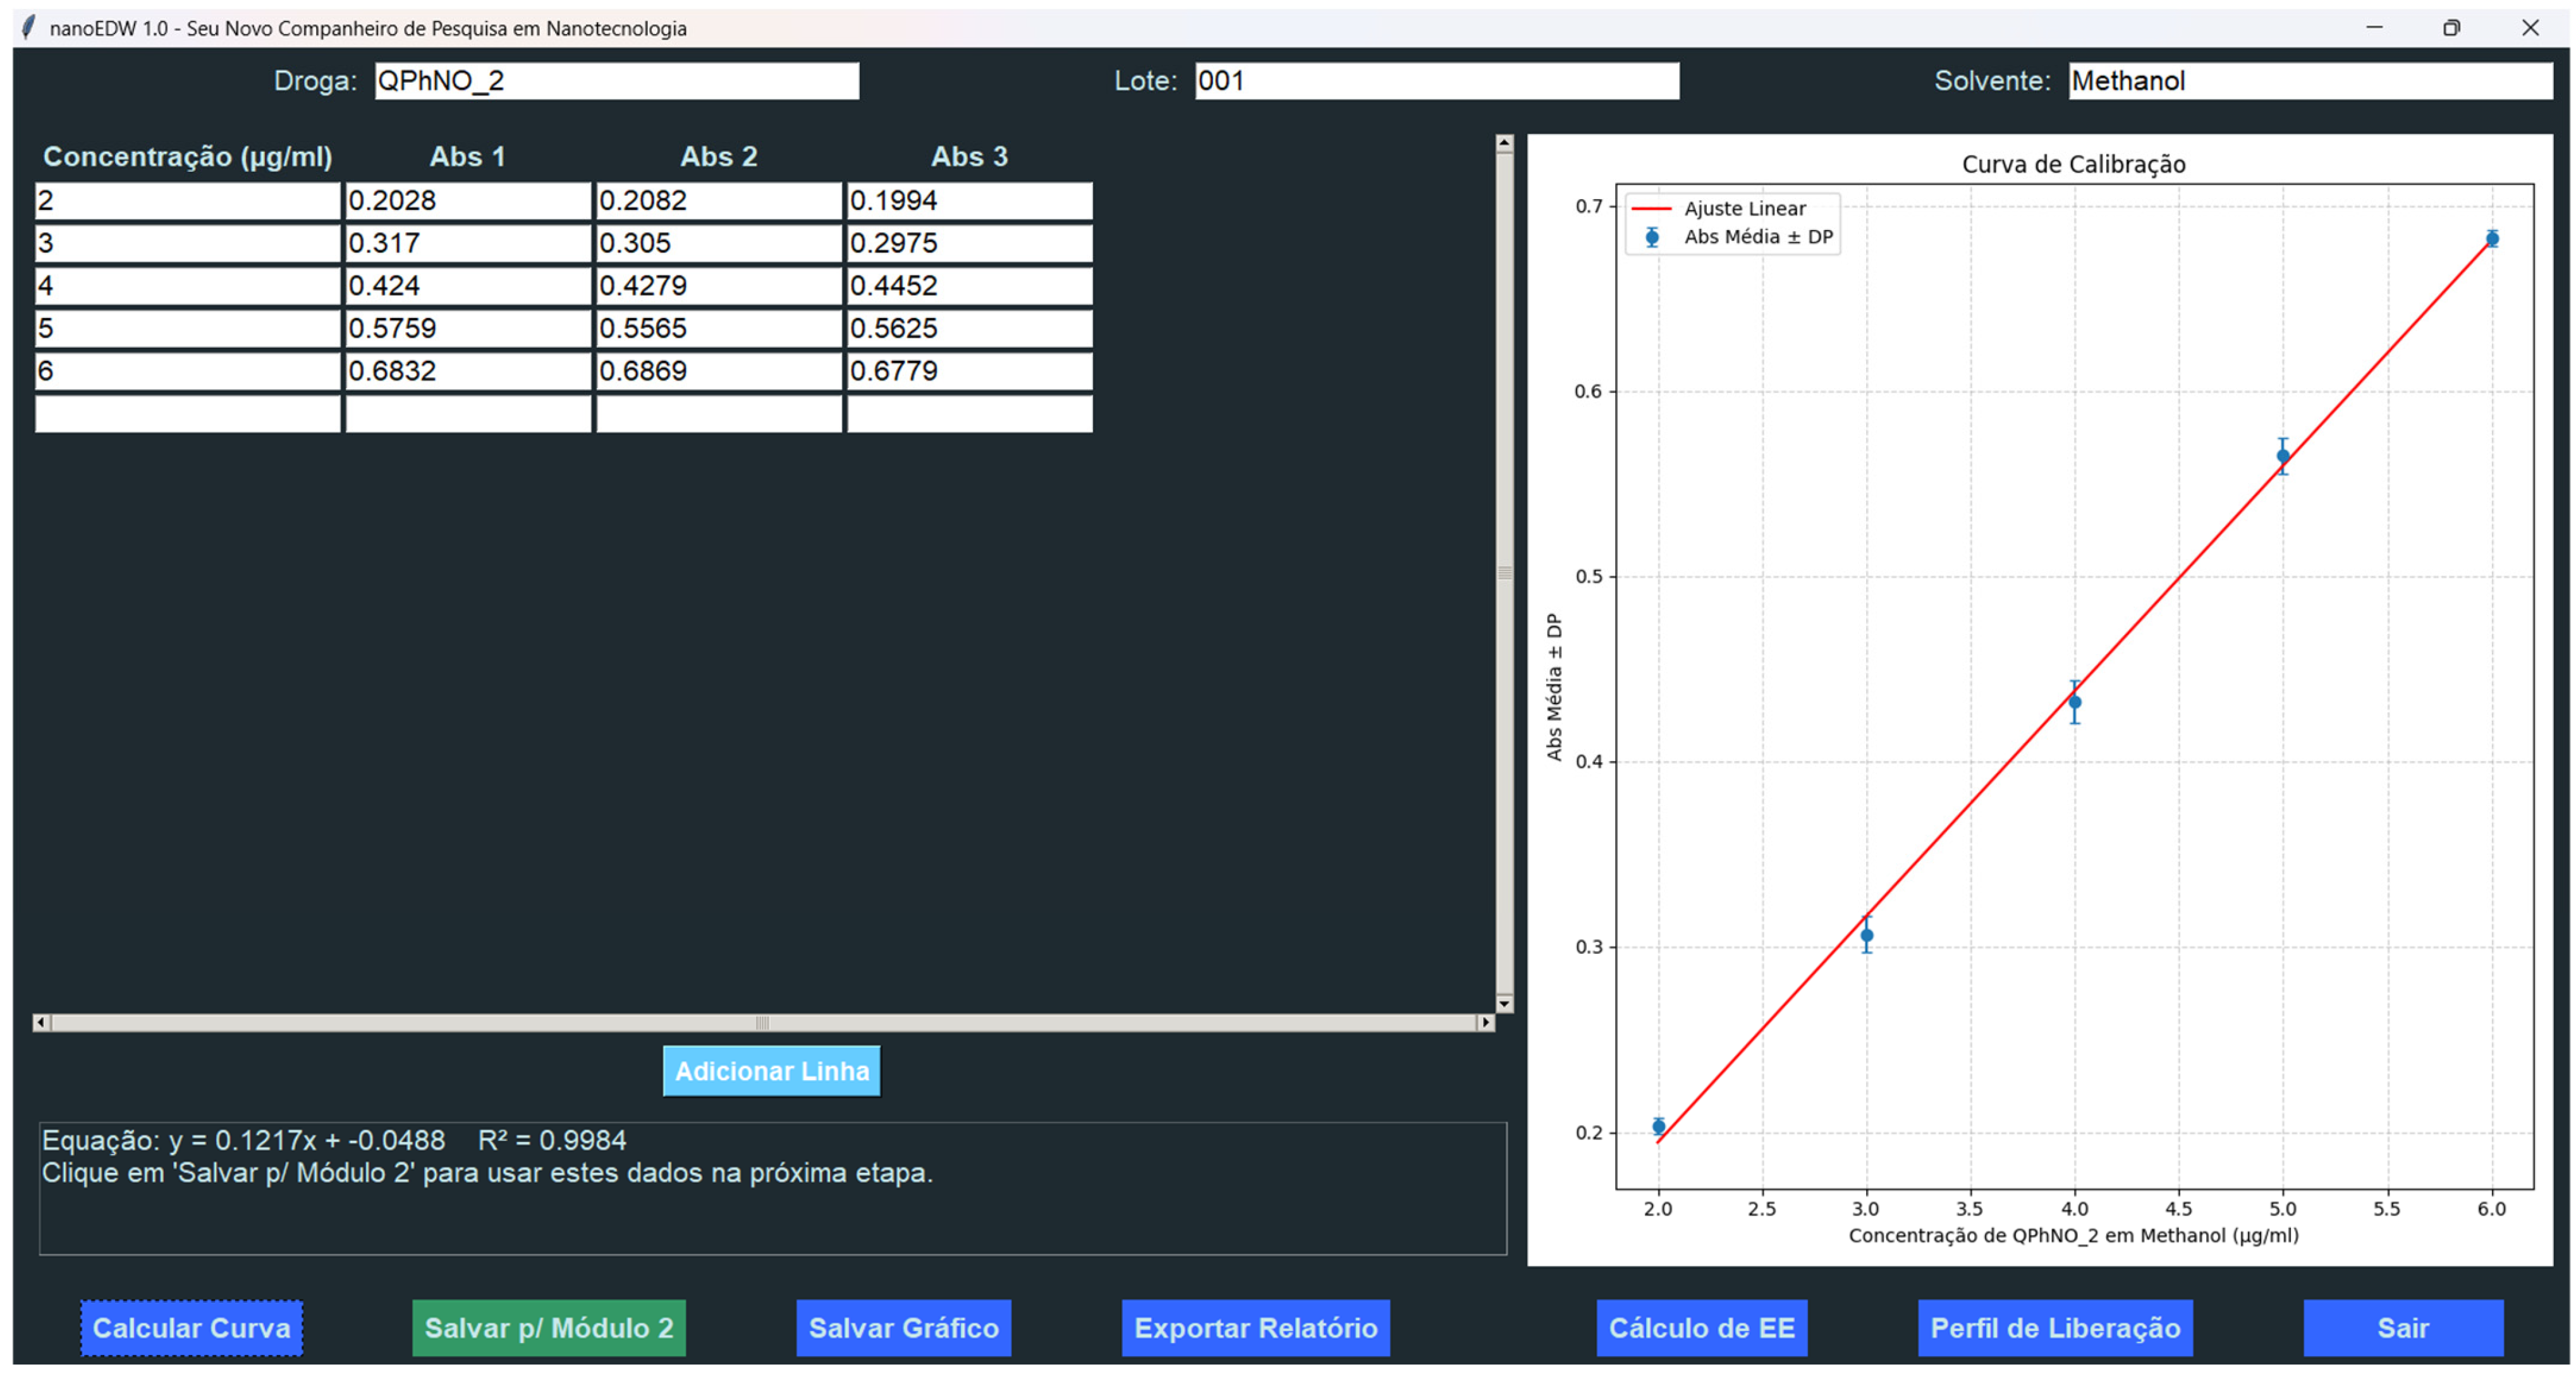Click the feather app icon in title bar
Screen dimensions: 2576x1374
[29, 27]
